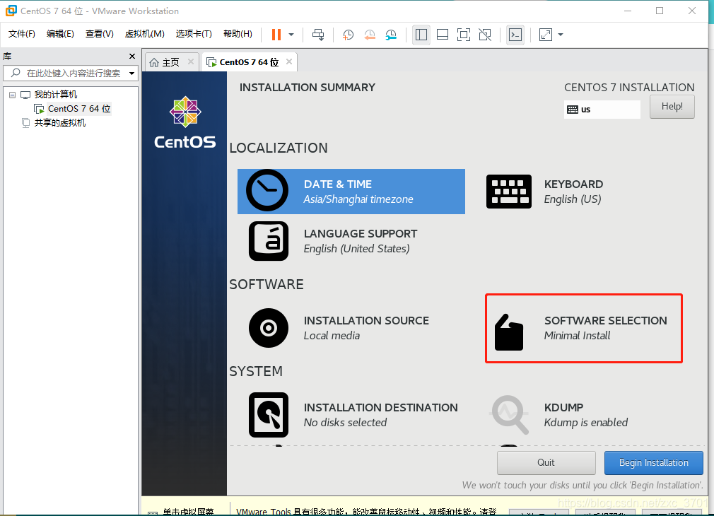Image resolution: width=714 pixels, height=516 pixels.
Task: Toggle the library sidebar view
Action: pos(421,35)
